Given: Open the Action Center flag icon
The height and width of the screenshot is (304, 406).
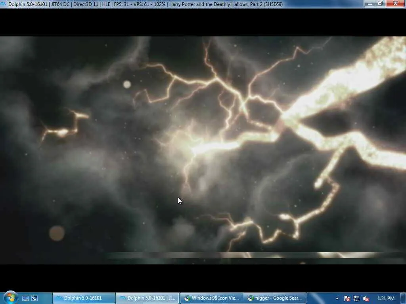Looking at the screenshot, I should pyautogui.click(x=347, y=298).
